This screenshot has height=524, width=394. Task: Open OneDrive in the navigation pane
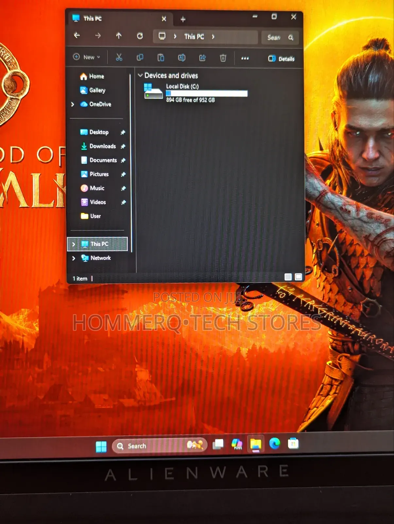coord(96,104)
